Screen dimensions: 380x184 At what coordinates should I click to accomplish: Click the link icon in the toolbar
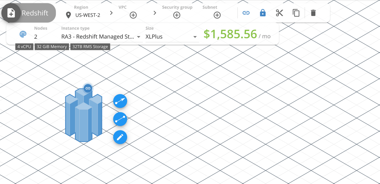click(246, 13)
